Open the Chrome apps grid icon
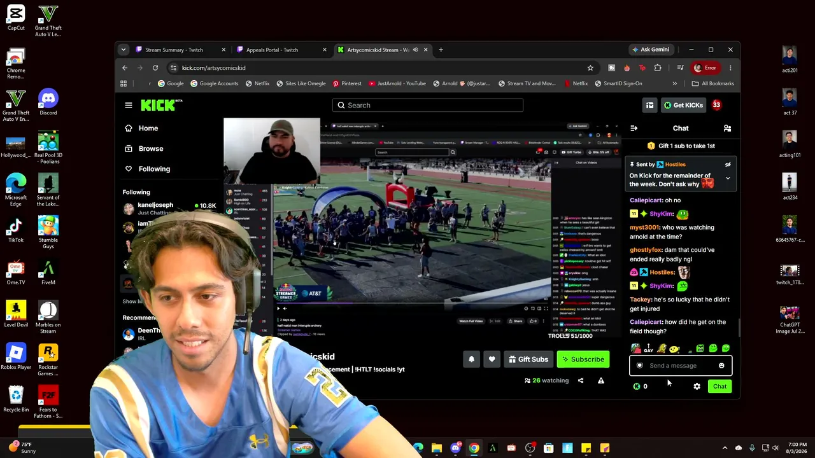 point(124,83)
